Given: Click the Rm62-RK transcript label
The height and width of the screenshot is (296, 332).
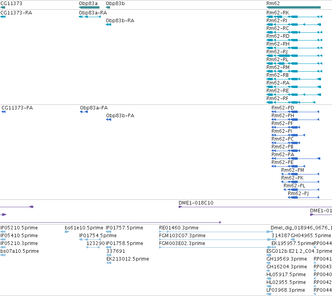Looking at the screenshot, I should [x=278, y=13].
